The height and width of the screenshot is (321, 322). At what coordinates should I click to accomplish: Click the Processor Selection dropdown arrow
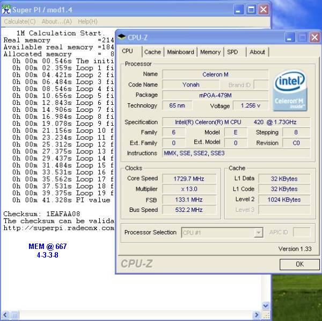[258, 233]
